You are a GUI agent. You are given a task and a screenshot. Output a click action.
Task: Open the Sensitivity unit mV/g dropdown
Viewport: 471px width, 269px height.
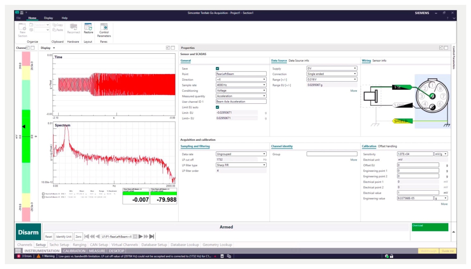pos(441,154)
